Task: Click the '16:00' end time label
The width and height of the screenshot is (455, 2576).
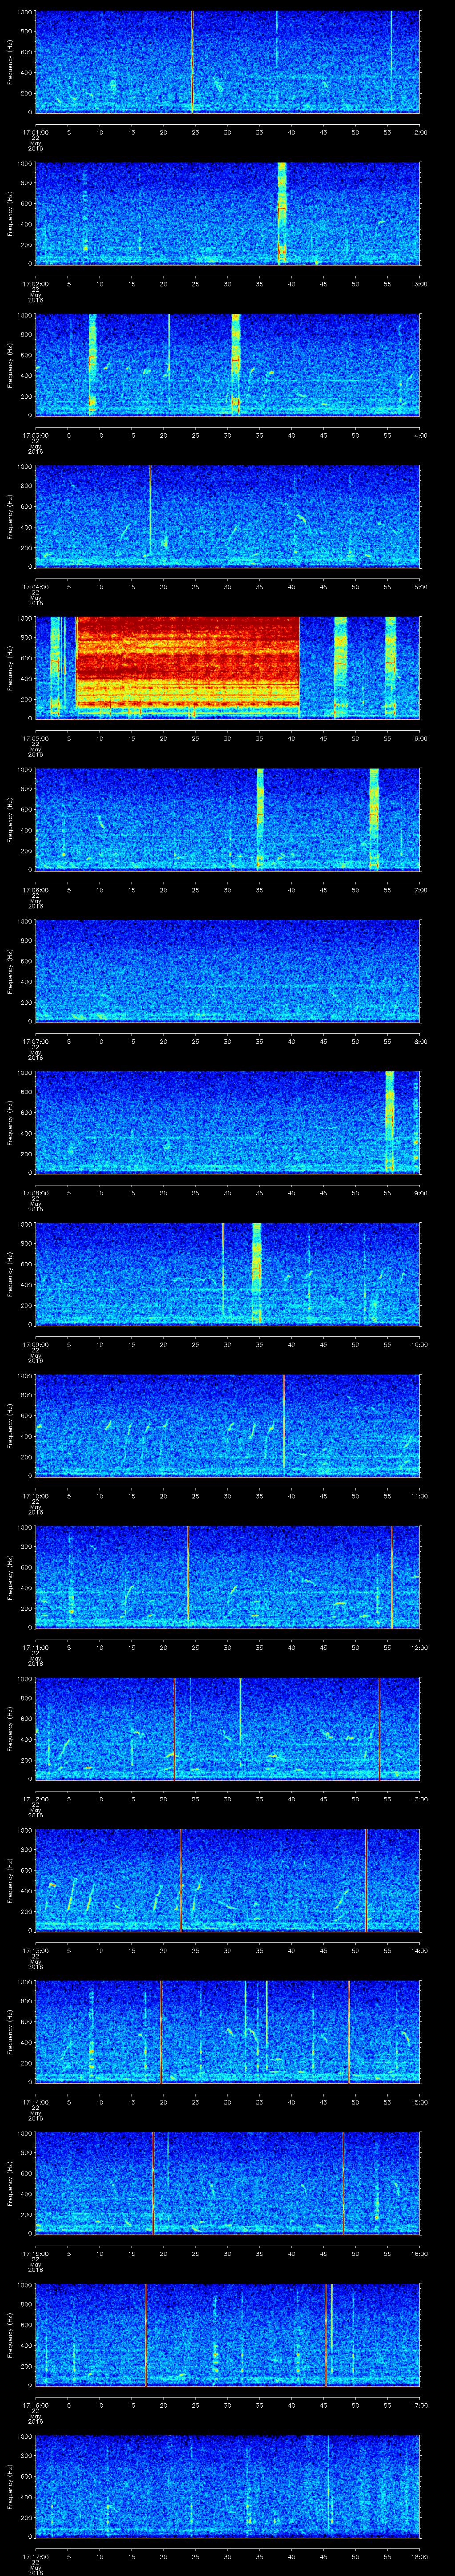Action: point(419,2252)
